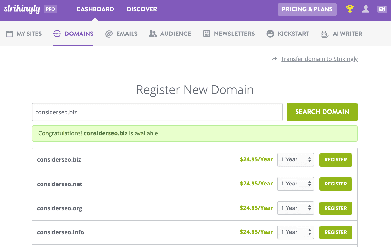391x247 pixels.
Task: Click the EN language selector
Action: (382, 9)
